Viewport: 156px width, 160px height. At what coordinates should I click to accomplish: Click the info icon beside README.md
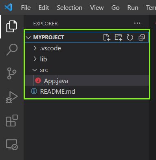click(x=34, y=91)
